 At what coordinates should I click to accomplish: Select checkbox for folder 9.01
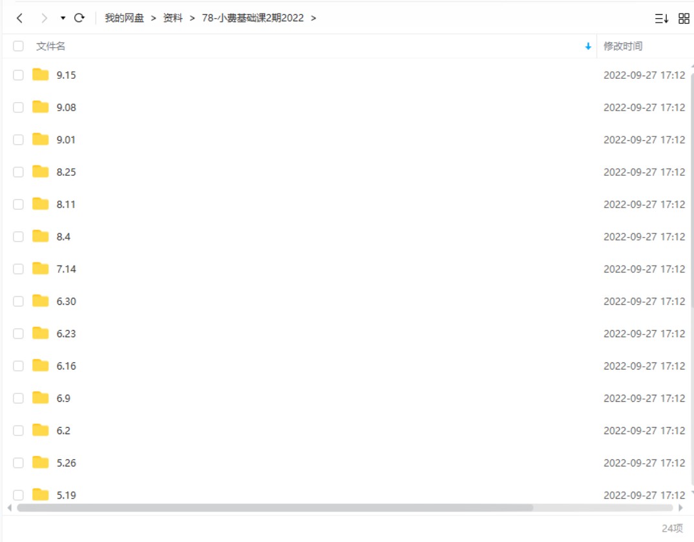(x=18, y=140)
